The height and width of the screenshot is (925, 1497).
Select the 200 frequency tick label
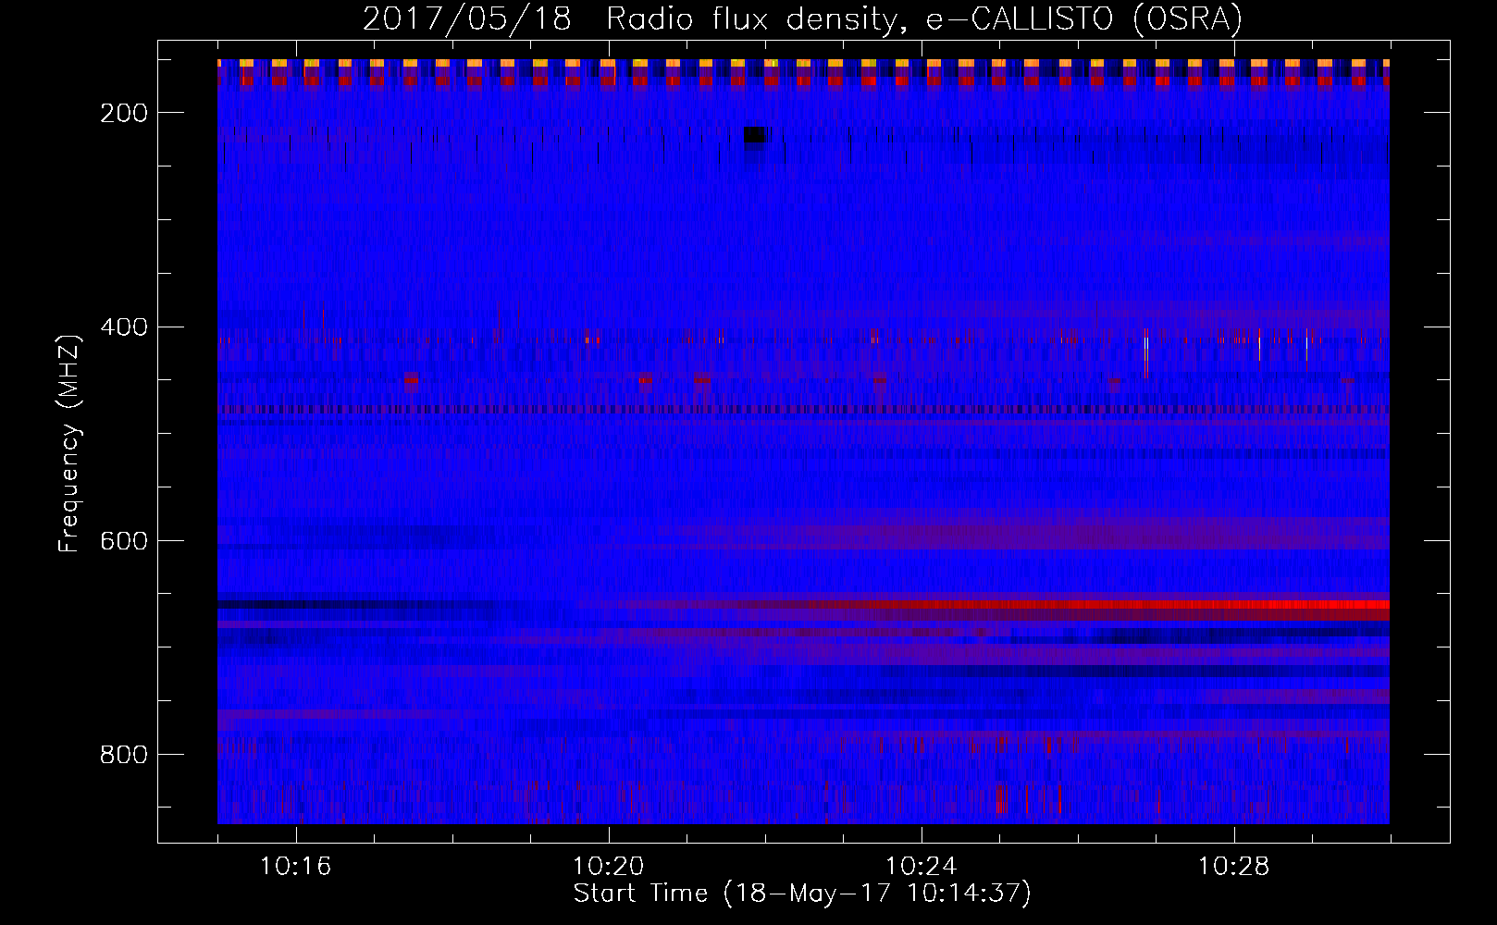124,113
